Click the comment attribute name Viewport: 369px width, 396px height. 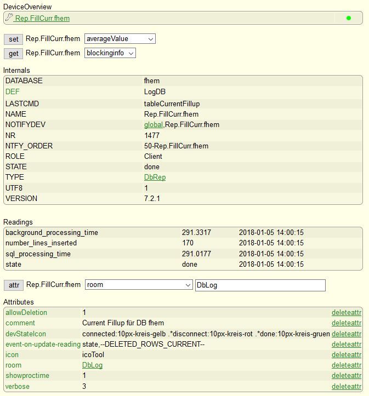coord(20,323)
